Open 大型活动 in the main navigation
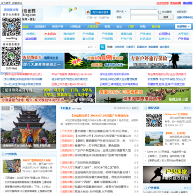Viewport: 193px width, 193px height. pos(93,27)
